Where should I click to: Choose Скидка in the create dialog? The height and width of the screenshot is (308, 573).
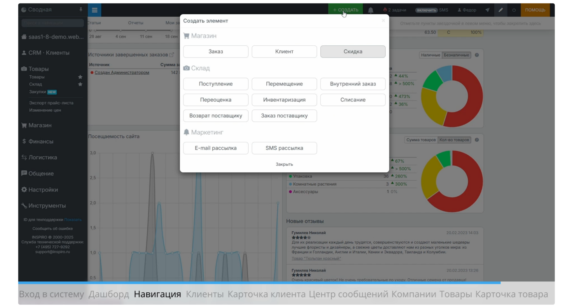tap(353, 51)
